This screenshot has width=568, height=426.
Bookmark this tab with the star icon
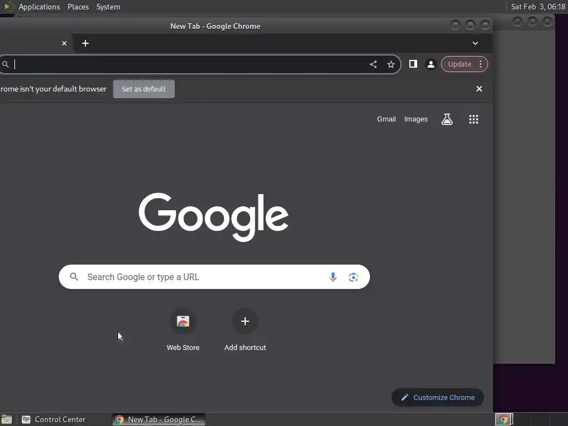click(391, 64)
